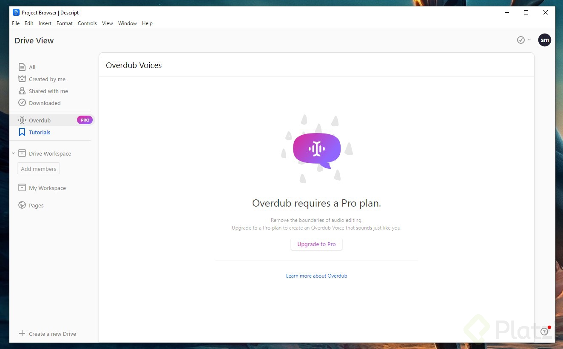Open the Tutorials bookmark icon
Screen dimensions: 563x349
pos(22,132)
